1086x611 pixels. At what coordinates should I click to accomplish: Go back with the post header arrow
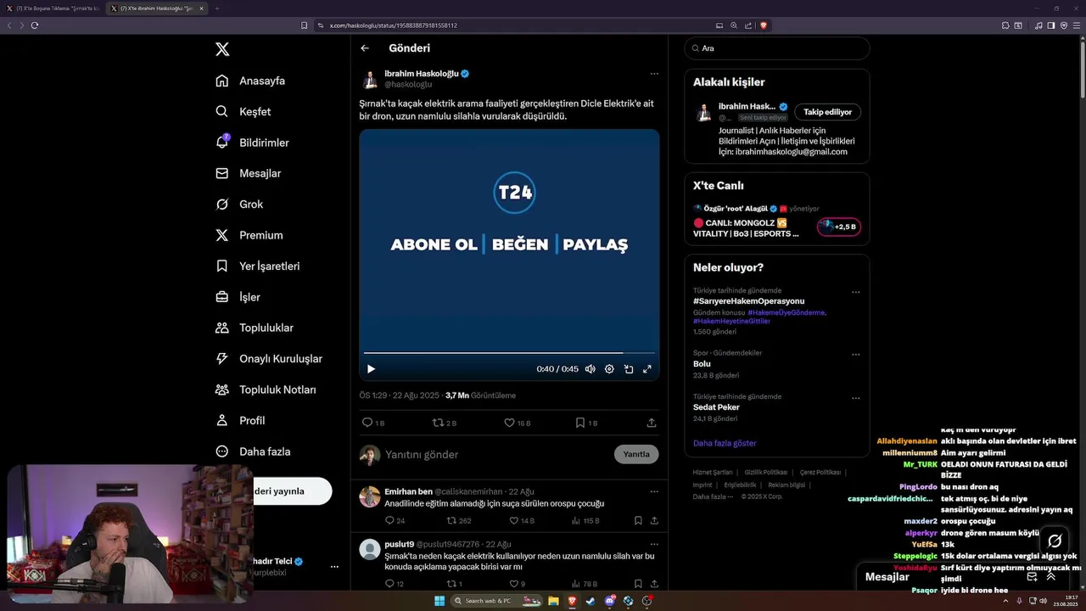click(x=365, y=48)
